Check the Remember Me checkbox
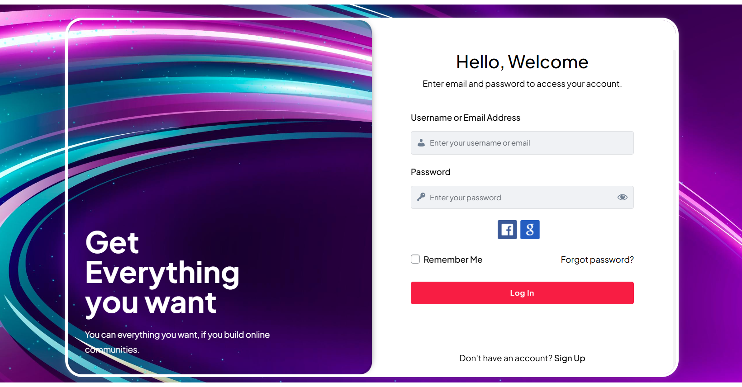Viewport: 742px width, 387px height. (x=415, y=259)
